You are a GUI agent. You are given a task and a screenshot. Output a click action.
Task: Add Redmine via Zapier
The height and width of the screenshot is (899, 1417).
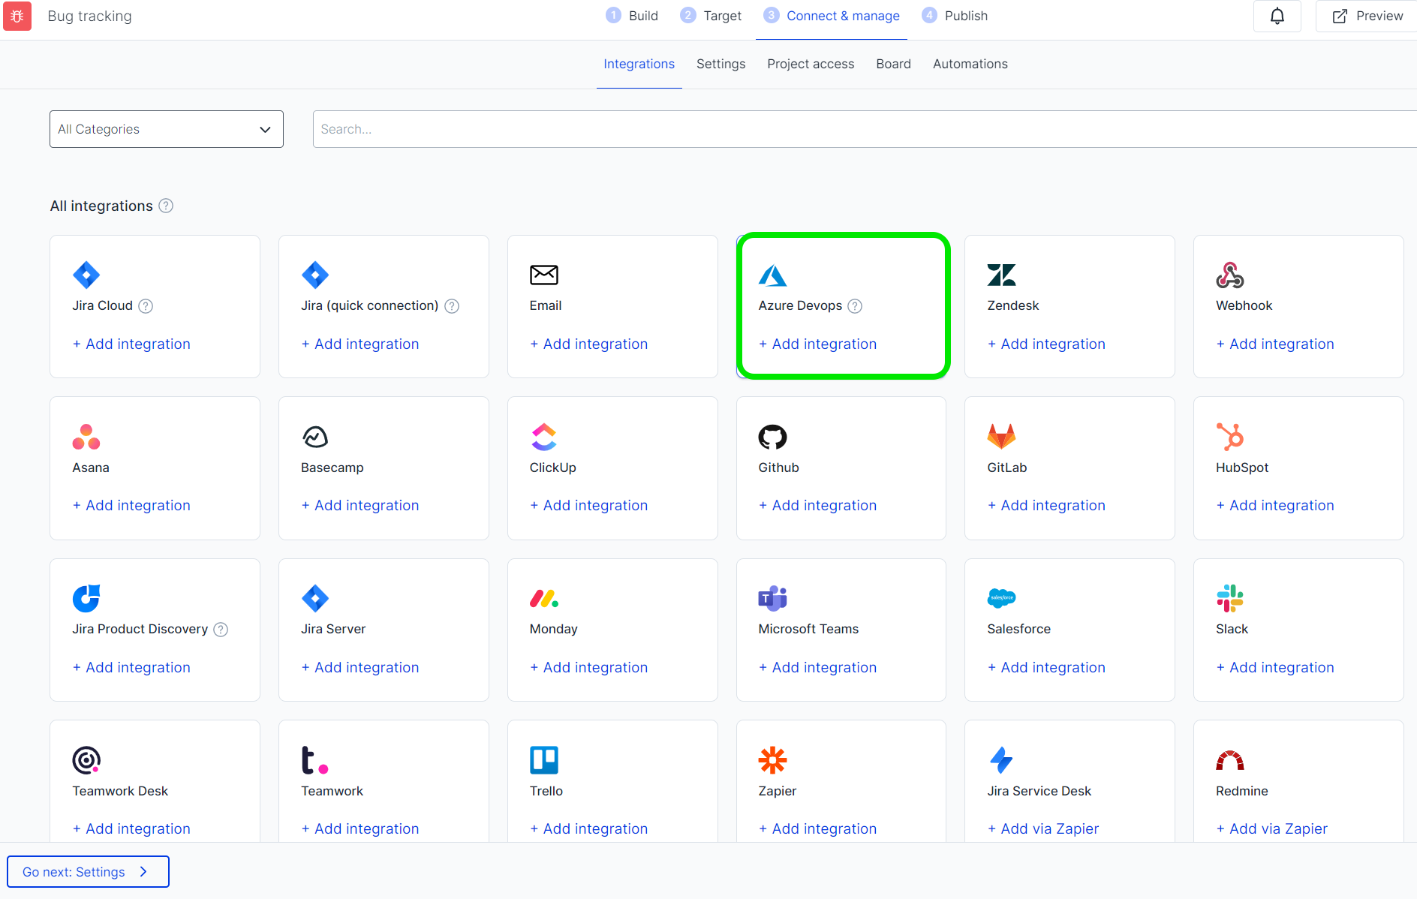tap(1271, 828)
